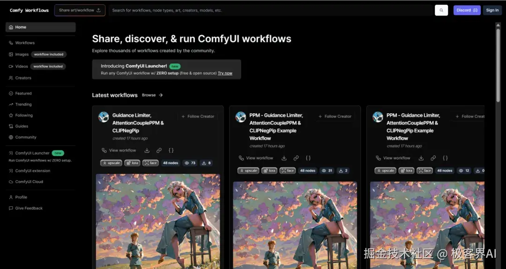Open Videos in the sidebar
Viewport: 506px width, 269px height.
pyautogui.click(x=18, y=66)
